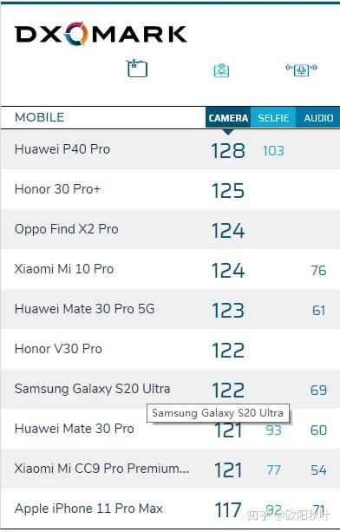340x532 pixels.
Task: Select the camera category icon
Action: (x=137, y=69)
